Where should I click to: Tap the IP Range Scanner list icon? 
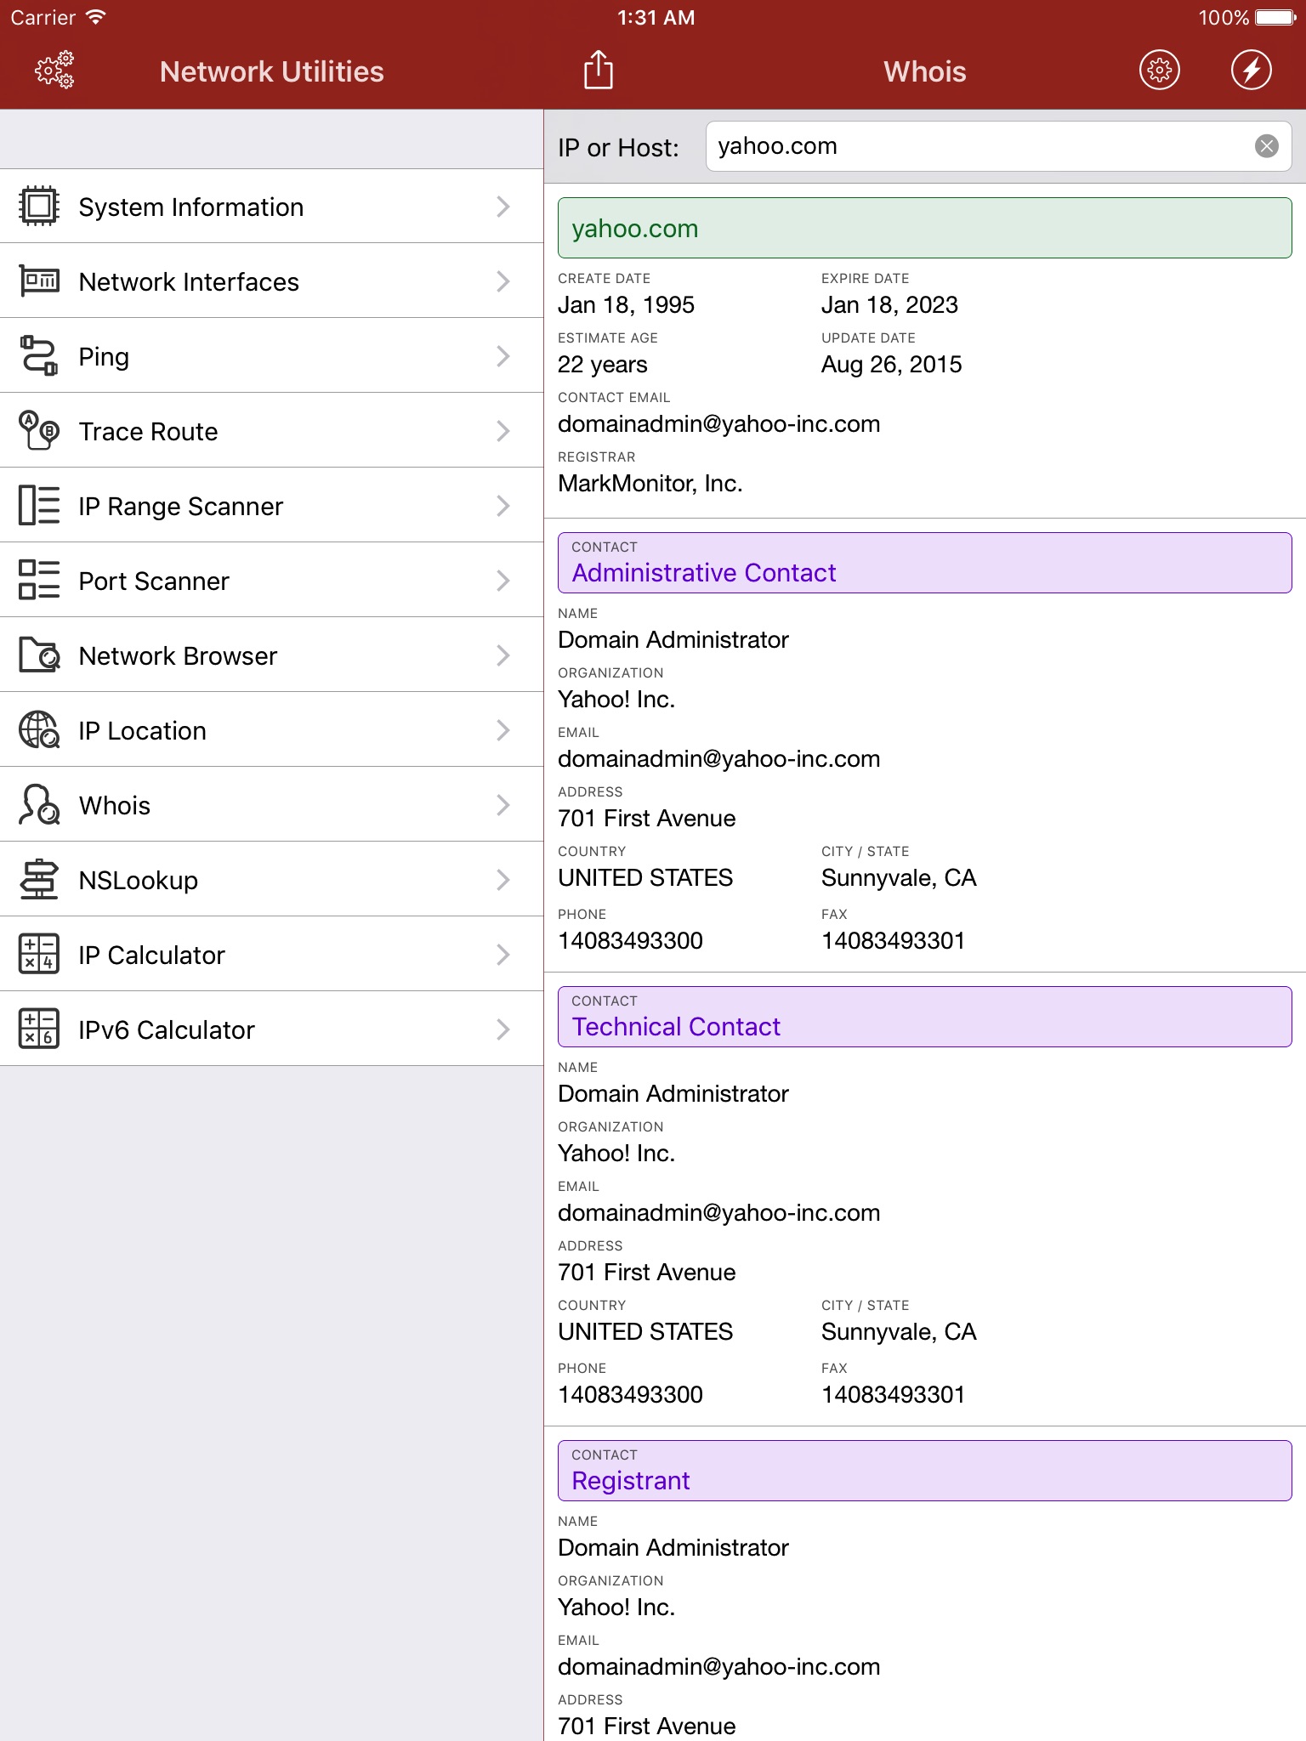(x=38, y=505)
